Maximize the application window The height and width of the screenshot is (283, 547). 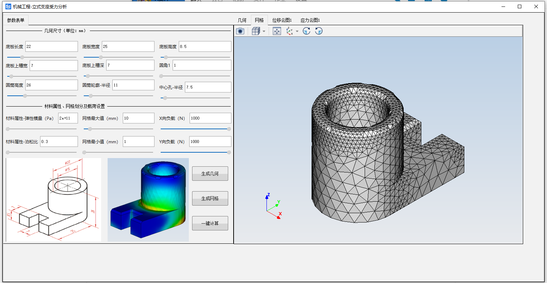520,6
